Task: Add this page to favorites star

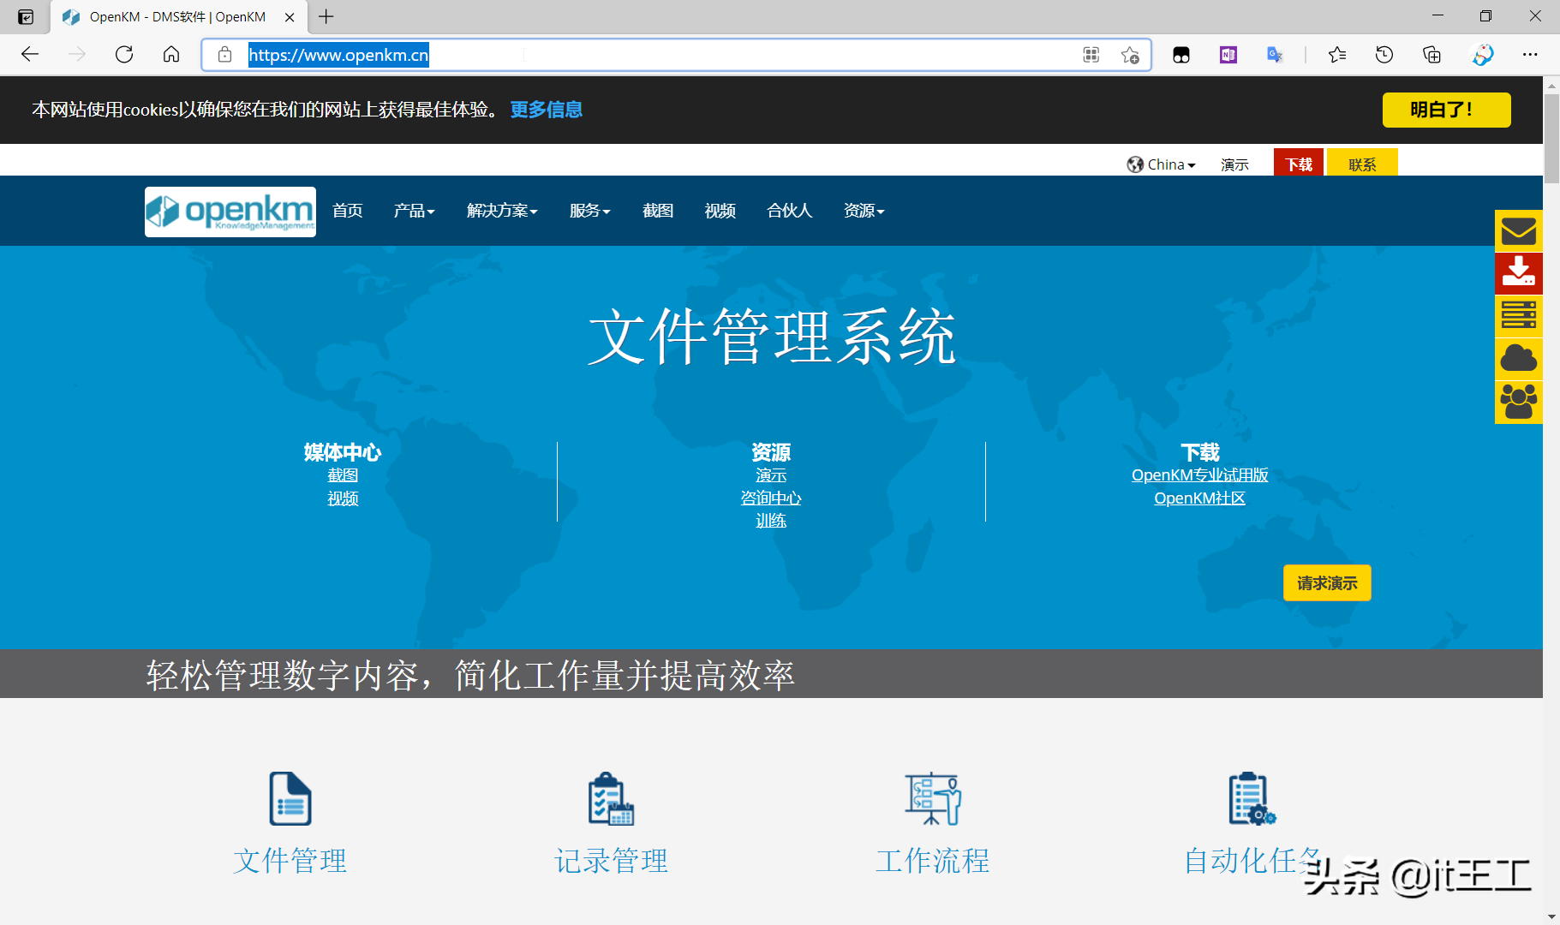Action: click(x=1130, y=55)
